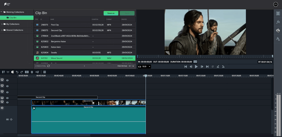Open the 16:9 aspect ratio dropdown
This screenshot has width=282, height=137.
tap(144, 67)
